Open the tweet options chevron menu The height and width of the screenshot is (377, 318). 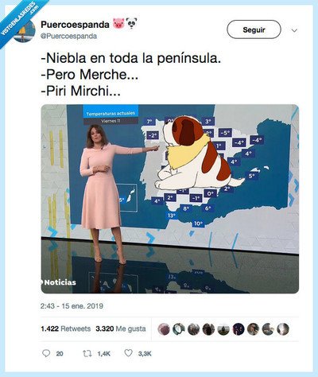click(294, 30)
